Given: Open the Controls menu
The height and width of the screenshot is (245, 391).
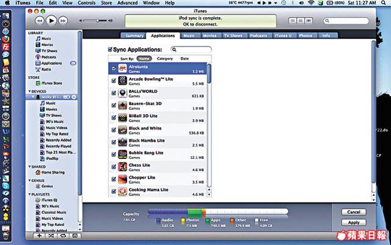Looking at the screenshot, I should coord(87,3).
